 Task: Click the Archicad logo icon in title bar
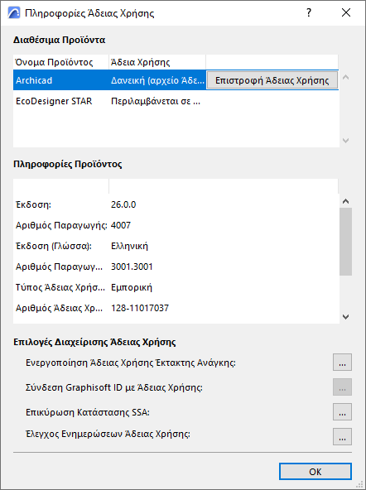click(14, 13)
